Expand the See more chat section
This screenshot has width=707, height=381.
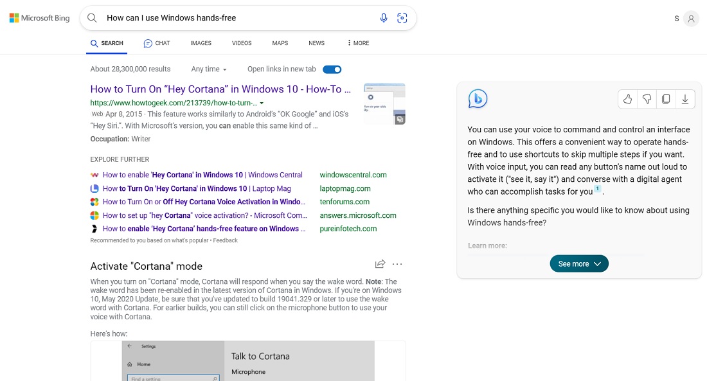(578, 263)
